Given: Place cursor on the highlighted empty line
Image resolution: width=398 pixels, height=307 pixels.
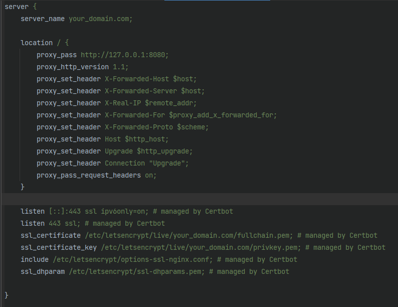Looking at the screenshot, I should 201,199.
